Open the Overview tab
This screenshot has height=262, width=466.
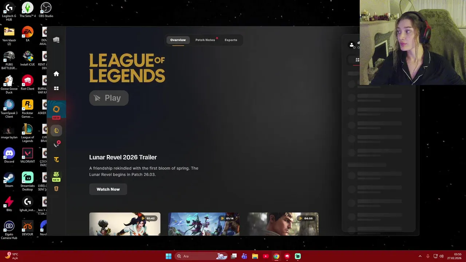click(x=178, y=40)
